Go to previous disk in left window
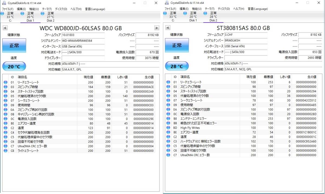The height and width of the screenshot is (194, 325). click(5, 28)
